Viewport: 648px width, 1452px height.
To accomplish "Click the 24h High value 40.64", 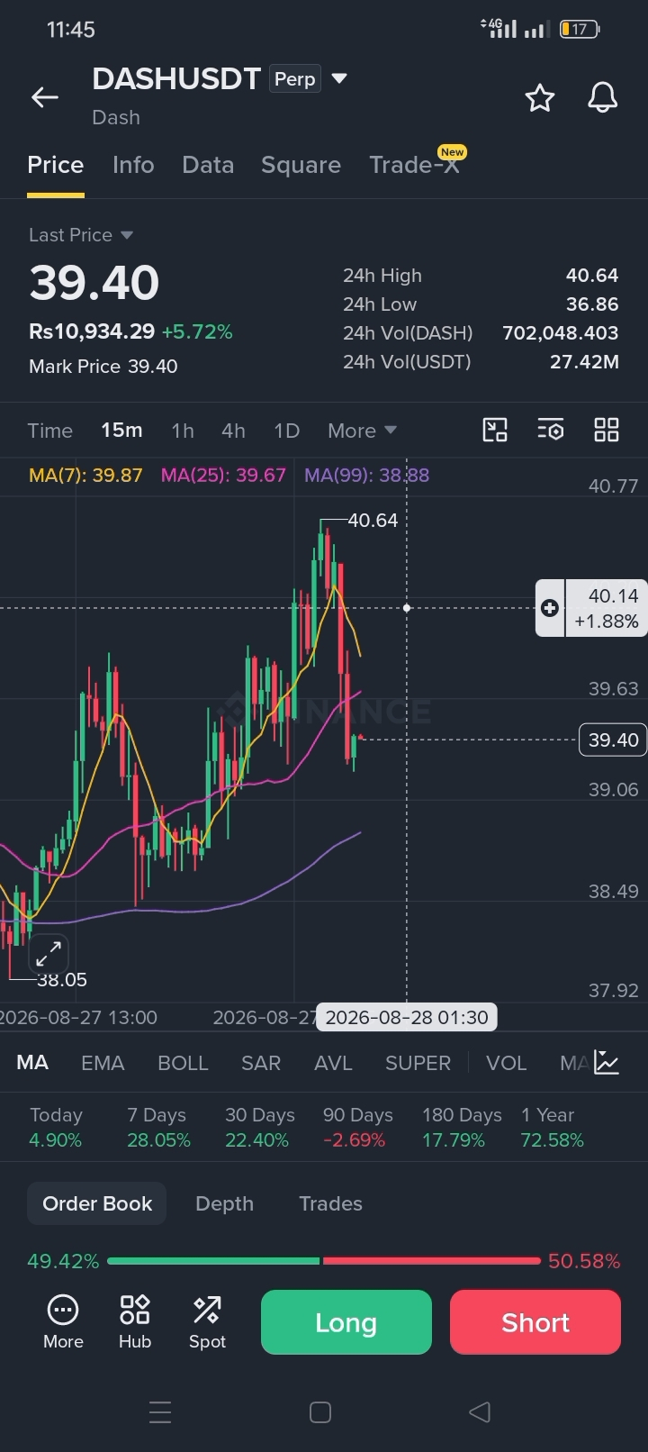I will tap(592, 276).
